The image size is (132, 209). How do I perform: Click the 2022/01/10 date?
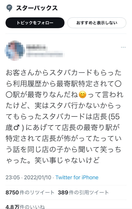pos(38,177)
